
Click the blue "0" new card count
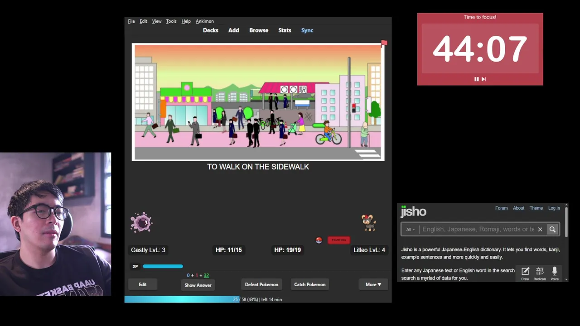tap(188, 275)
